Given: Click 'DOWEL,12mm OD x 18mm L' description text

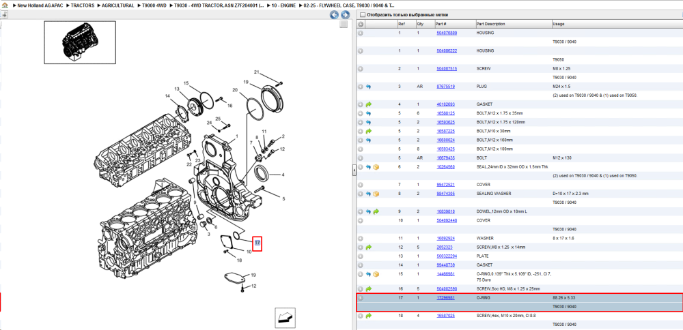Looking at the screenshot, I should tap(501, 211).
